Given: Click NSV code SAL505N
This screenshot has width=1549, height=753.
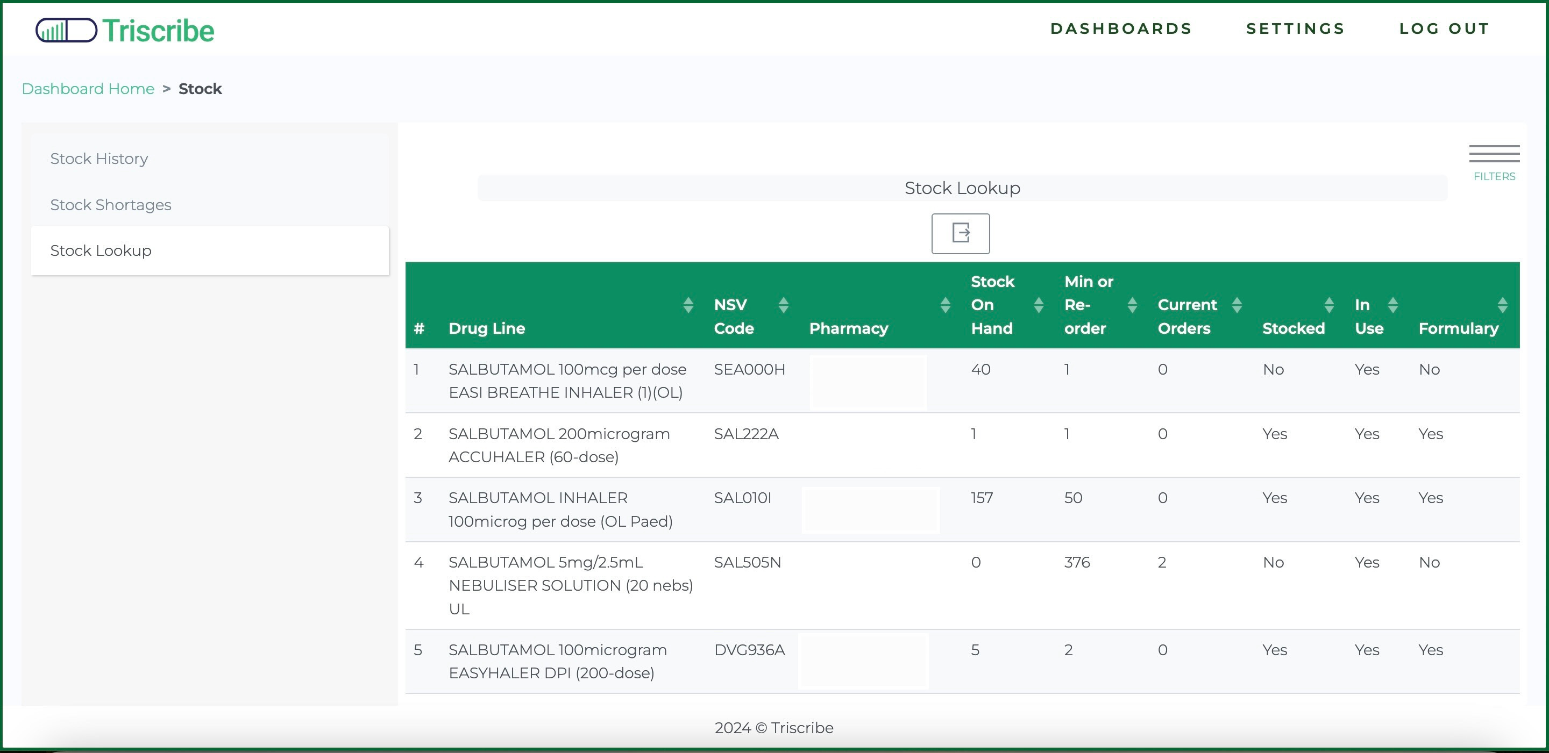Looking at the screenshot, I should point(748,563).
